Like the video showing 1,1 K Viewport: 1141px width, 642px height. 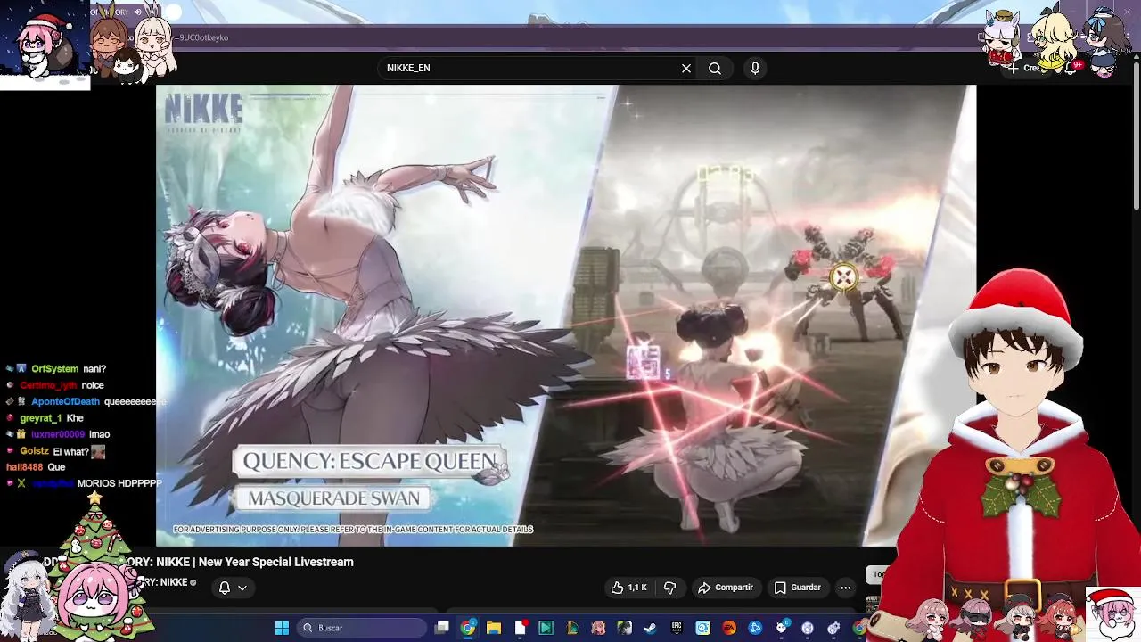[x=628, y=588]
